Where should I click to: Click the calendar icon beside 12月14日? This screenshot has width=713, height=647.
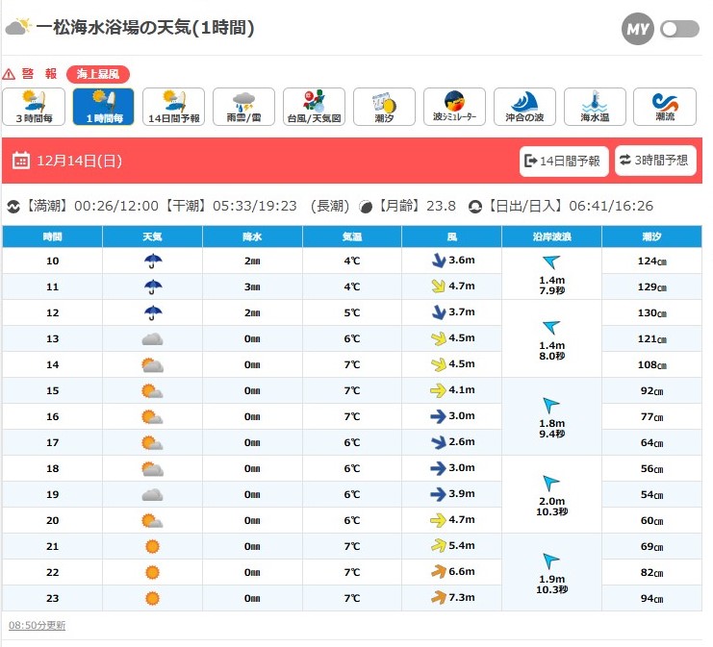point(21,162)
